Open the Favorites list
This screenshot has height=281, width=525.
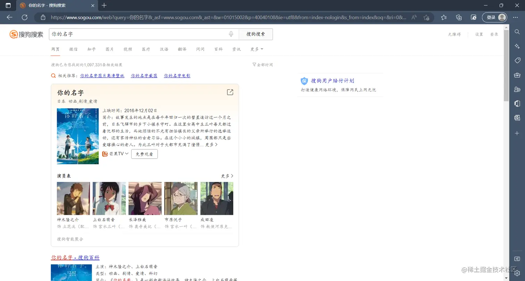[x=444, y=17]
